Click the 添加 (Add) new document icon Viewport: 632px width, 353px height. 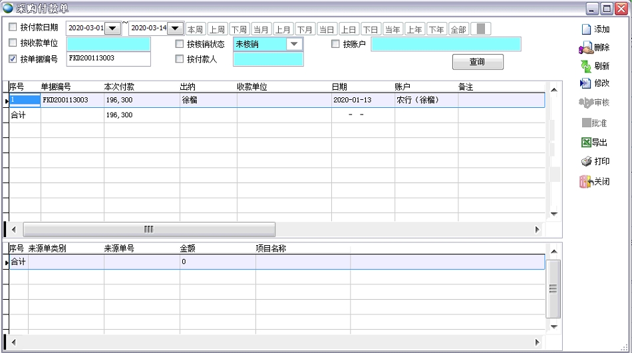click(x=586, y=29)
